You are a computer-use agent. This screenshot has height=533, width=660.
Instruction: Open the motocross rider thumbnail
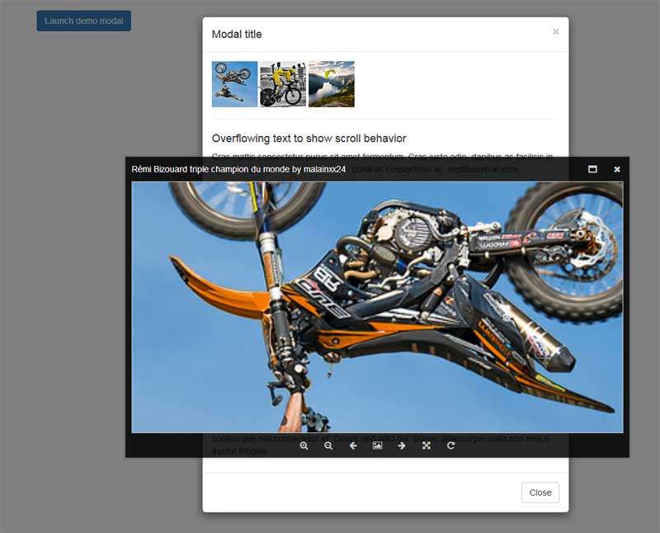click(x=234, y=84)
